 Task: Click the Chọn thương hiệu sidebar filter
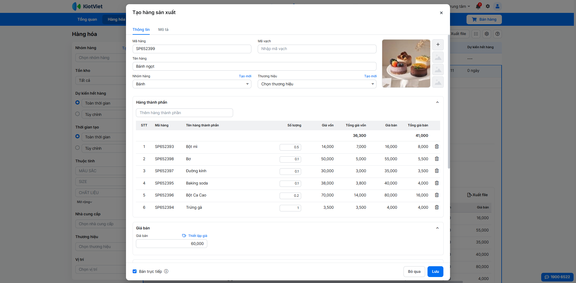pos(101,247)
